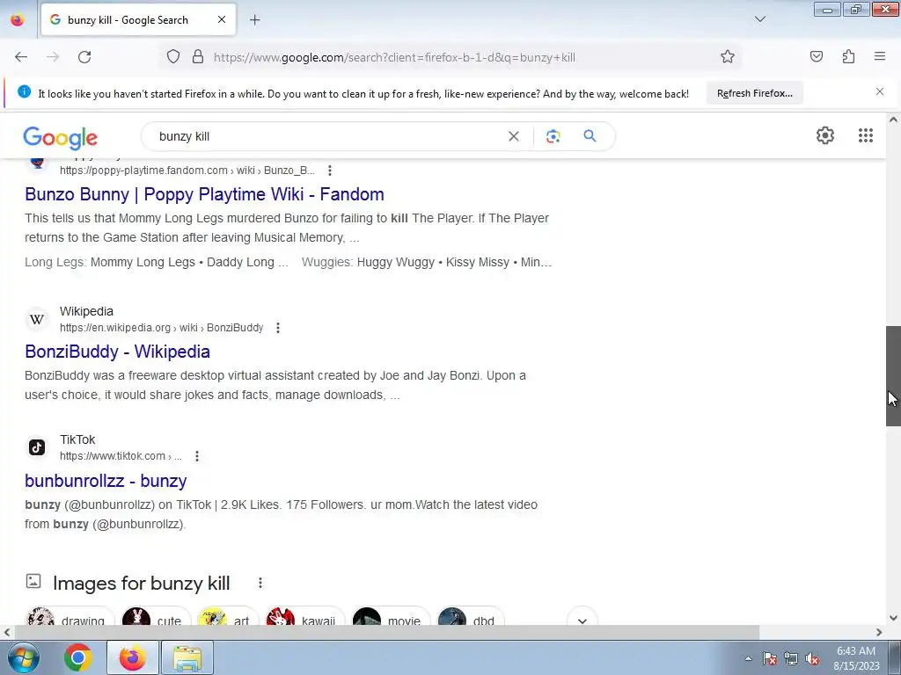The height and width of the screenshot is (675, 901).
Task: Open more options for Images section
Action: point(260,584)
